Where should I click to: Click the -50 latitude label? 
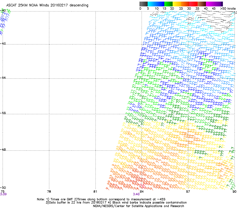tap(3, 188)
